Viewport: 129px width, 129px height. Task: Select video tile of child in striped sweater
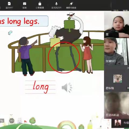(x=117, y=52)
